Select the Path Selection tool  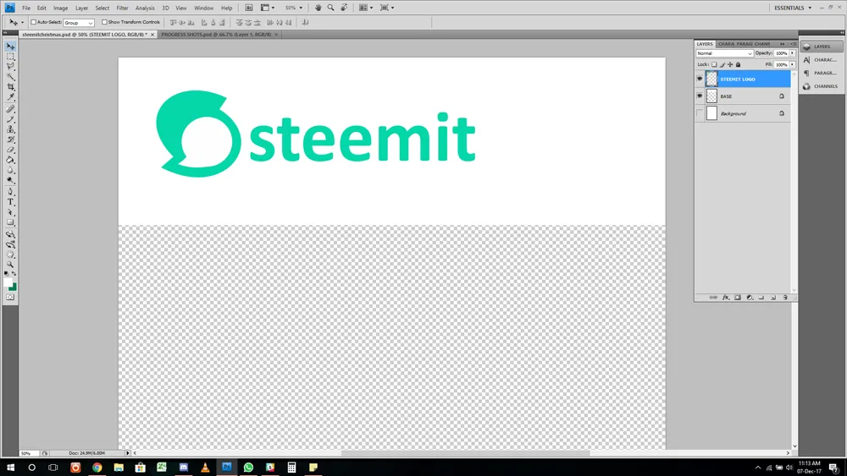pos(10,212)
